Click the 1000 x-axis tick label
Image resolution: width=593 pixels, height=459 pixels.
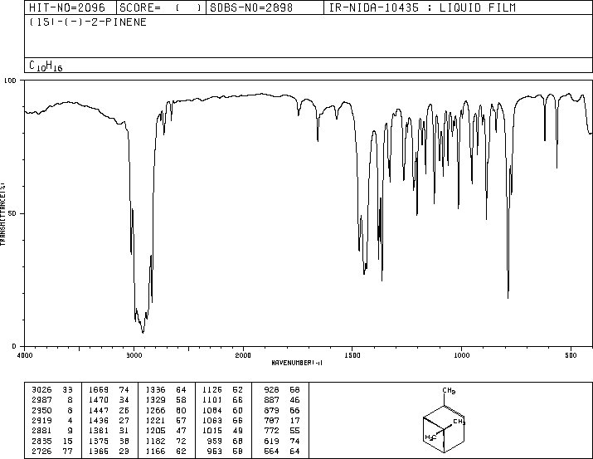[x=461, y=355]
